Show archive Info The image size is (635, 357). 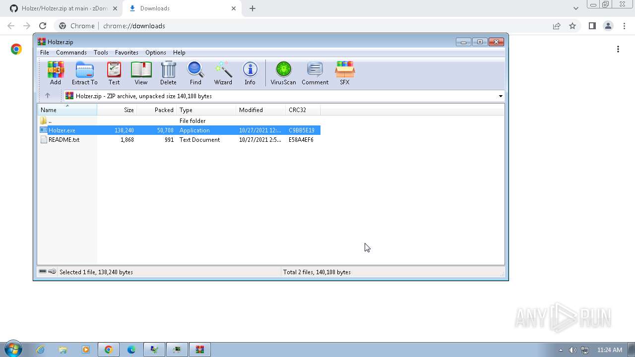tap(250, 73)
